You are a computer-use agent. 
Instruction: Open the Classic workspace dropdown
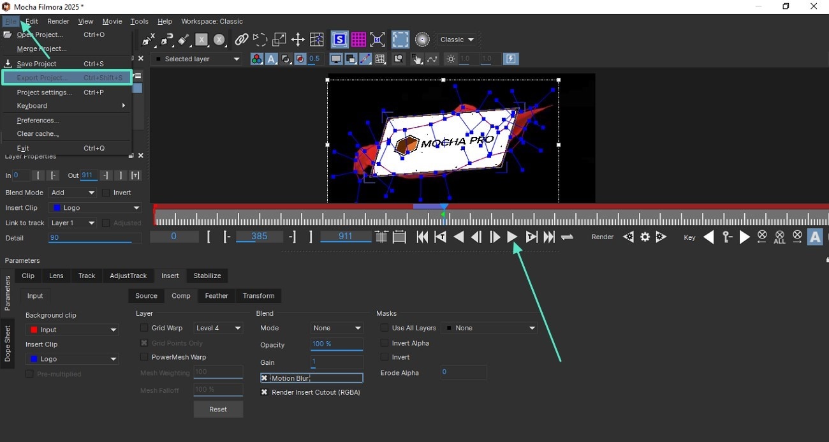pos(457,40)
